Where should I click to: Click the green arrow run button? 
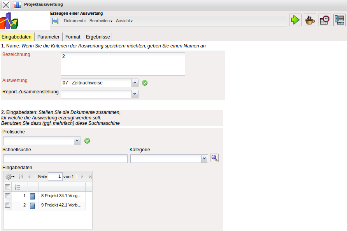click(295, 20)
